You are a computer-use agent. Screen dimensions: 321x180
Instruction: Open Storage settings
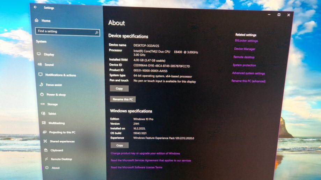click(x=52, y=104)
